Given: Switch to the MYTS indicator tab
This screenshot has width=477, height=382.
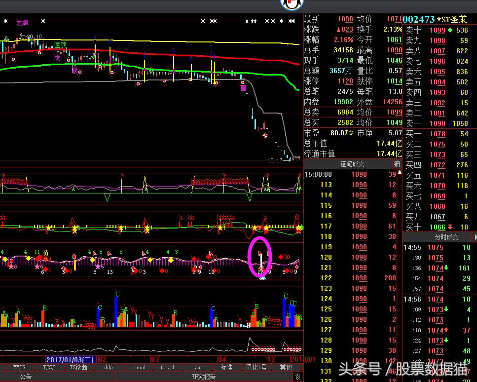Looking at the screenshot, I should click(19, 367).
